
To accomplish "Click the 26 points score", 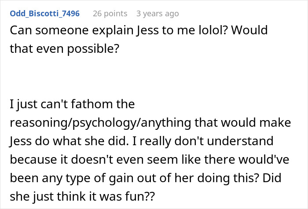I will [110, 14].
